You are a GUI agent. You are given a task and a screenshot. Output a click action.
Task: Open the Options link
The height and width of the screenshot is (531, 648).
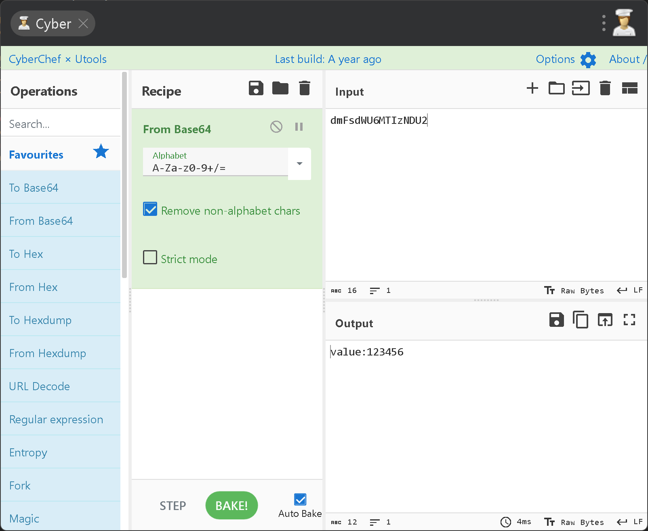coord(555,59)
